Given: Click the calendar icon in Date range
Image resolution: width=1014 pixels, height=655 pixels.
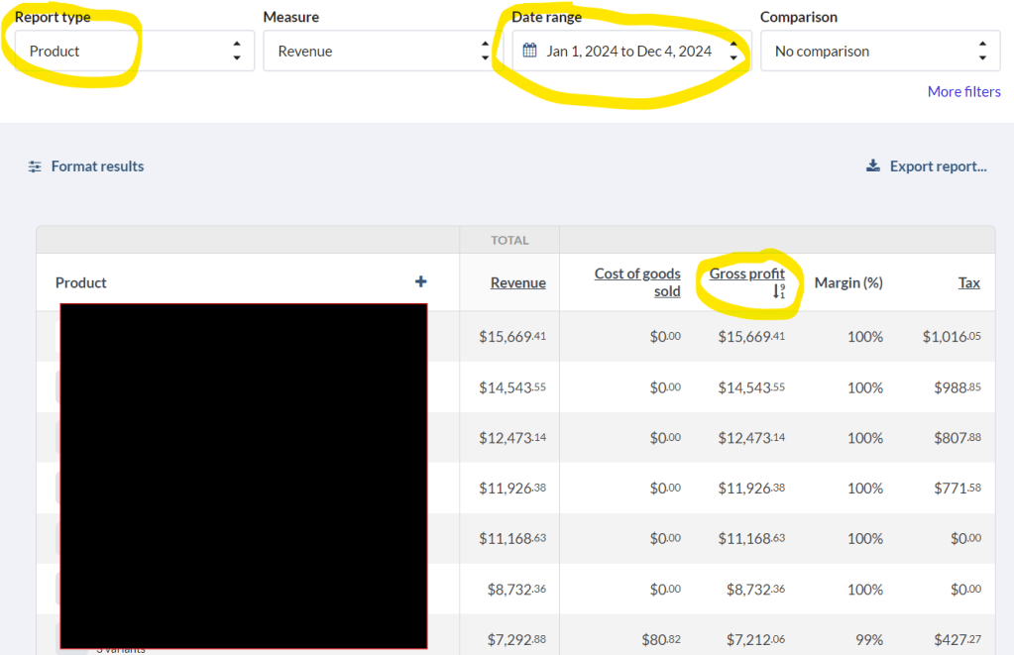Looking at the screenshot, I should pyautogui.click(x=529, y=51).
